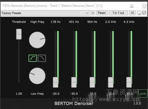Open the 1 in 1 out routing button
Viewport: 148px width, 109px height.
118,13
